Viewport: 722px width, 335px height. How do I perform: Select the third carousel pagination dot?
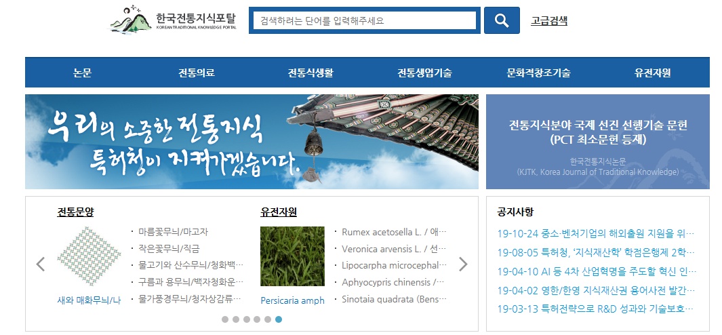pos(246,319)
